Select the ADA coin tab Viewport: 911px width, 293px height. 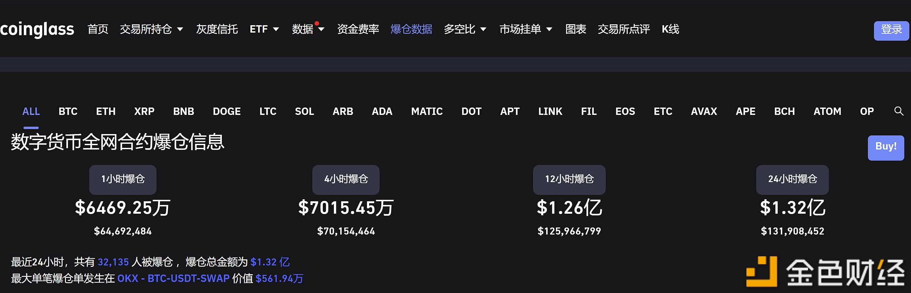382,112
